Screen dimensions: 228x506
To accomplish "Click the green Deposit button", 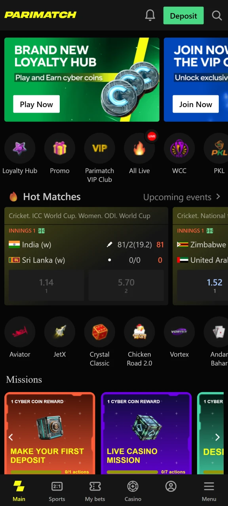I will click(x=184, y=16).
